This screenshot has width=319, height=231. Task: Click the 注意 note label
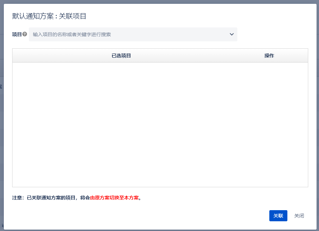pos(18,198)
